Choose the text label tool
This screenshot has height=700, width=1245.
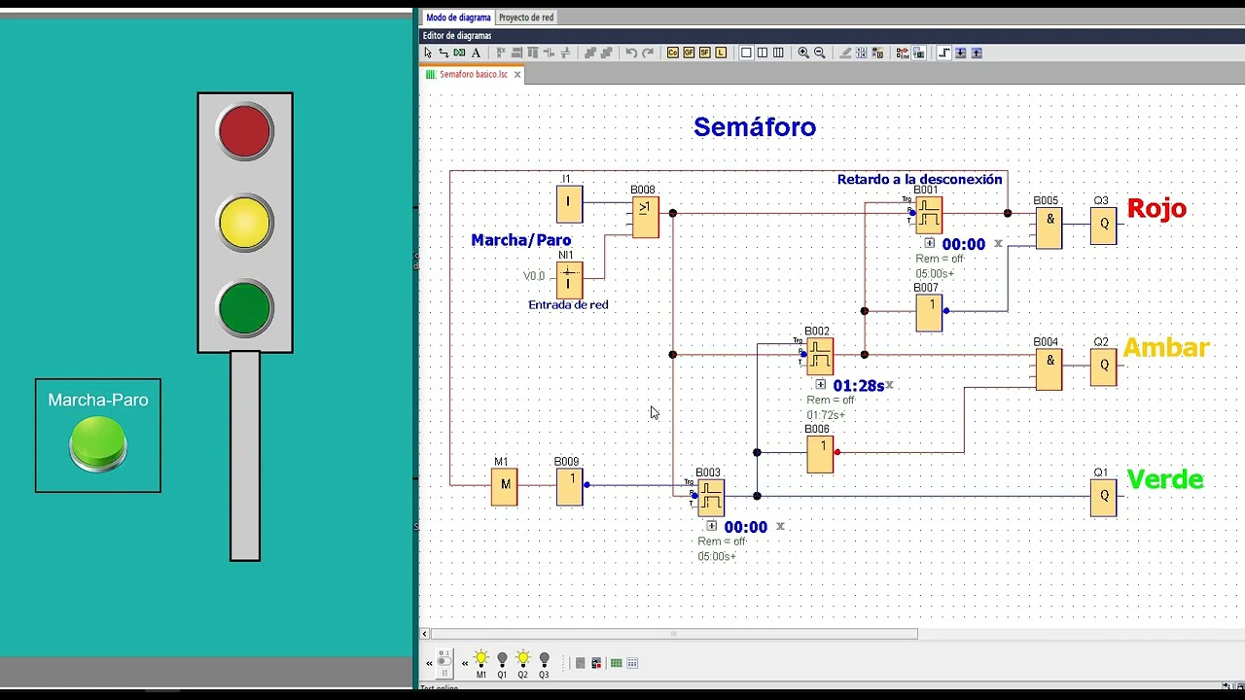pos(476,52)
